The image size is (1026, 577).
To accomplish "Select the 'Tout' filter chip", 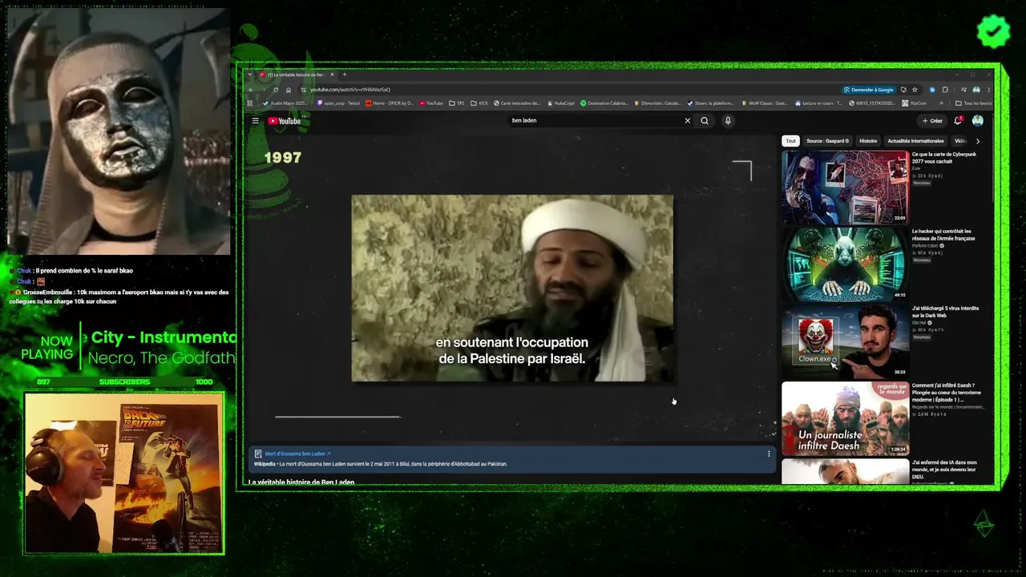I will [x=790, y=141].
